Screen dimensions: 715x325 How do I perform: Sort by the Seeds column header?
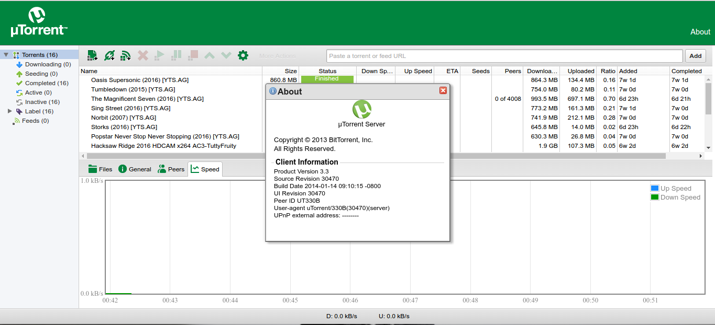(476, 71)
